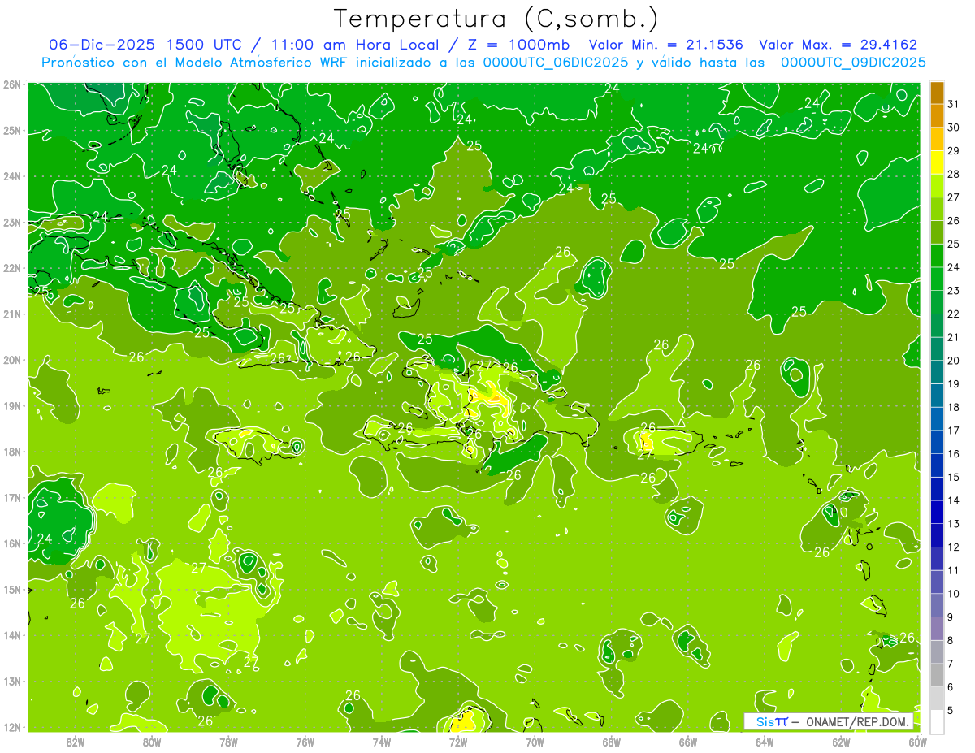Image resolution: width=975 pixels, height=753 pixels.
Task: Click the "Temperatura (C,somb.)" chart title
Action: click(496, 18)
